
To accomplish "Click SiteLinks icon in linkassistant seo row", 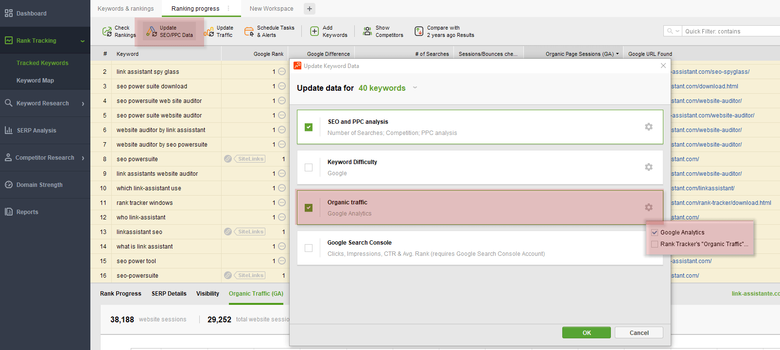I will (228, 232).
